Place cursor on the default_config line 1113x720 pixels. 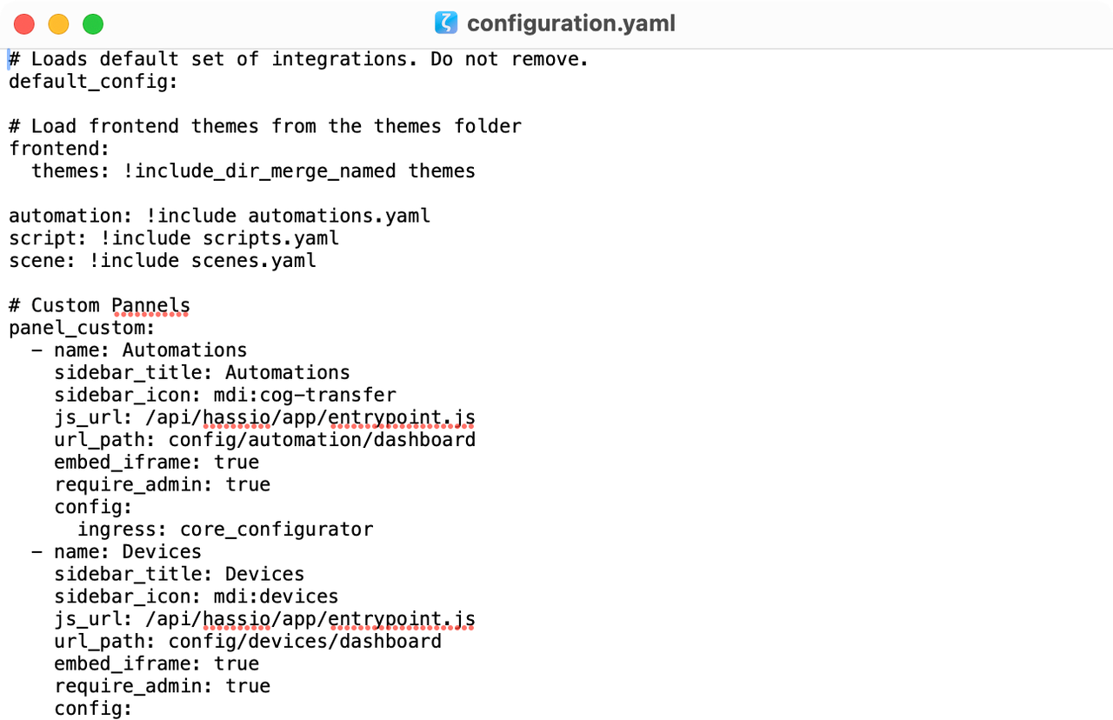click(92, 81)
